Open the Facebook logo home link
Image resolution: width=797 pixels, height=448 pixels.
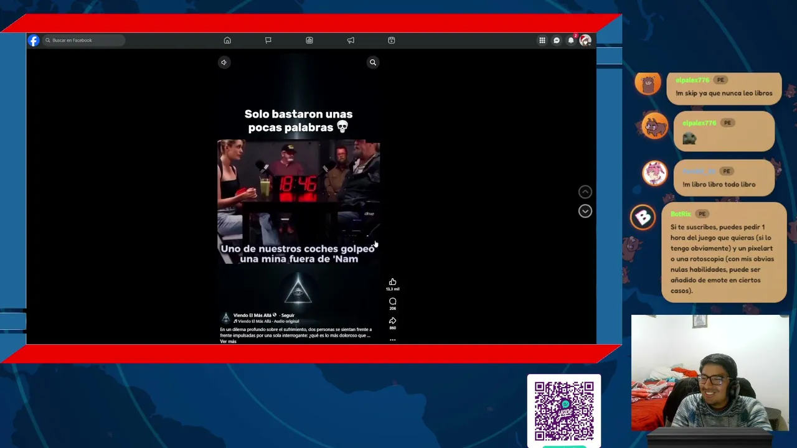pyautogui.click(x=34, y=40)
